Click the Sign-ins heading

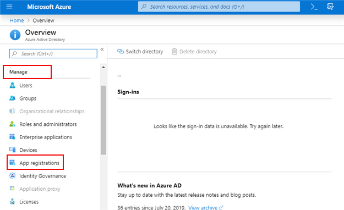128,92
